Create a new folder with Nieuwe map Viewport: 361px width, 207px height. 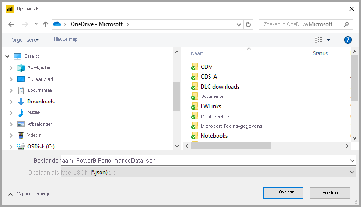[65, 39]
